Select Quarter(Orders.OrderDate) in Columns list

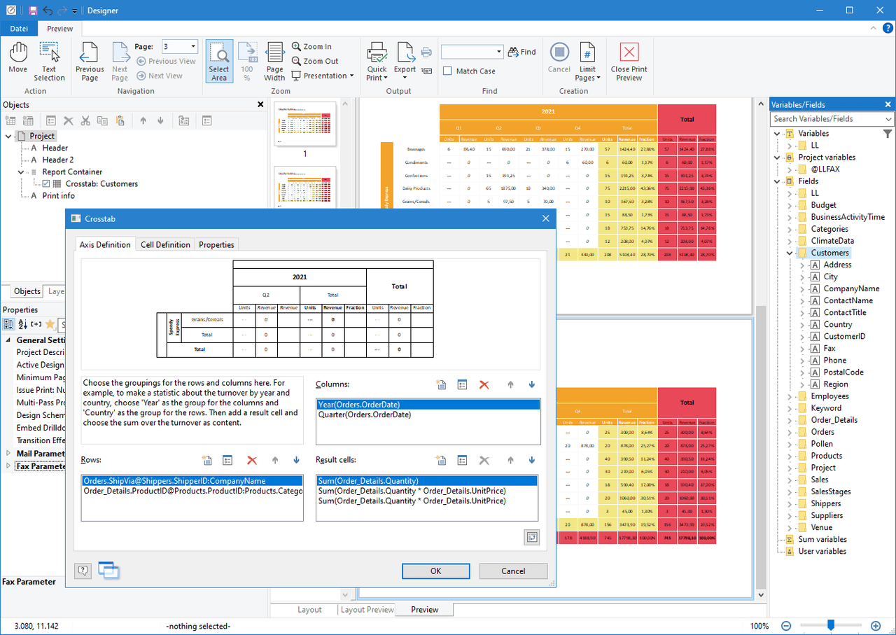click(x=364, y=414)
